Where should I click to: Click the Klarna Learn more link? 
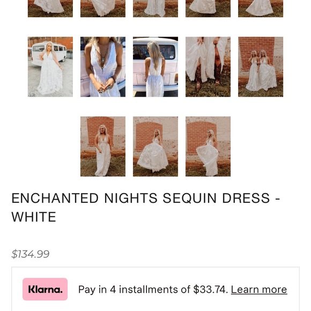[x=259, y=290]
